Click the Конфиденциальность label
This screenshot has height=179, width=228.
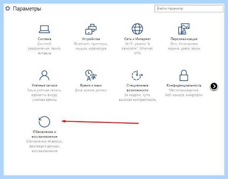point(184,85)
